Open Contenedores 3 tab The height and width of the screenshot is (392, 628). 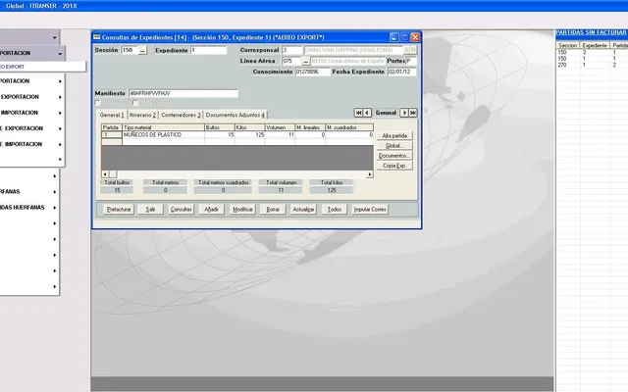(181, 115)
